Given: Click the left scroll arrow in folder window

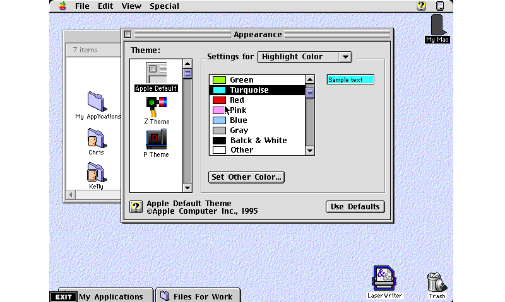Looking at the screenshot, I should pos(71,195).
